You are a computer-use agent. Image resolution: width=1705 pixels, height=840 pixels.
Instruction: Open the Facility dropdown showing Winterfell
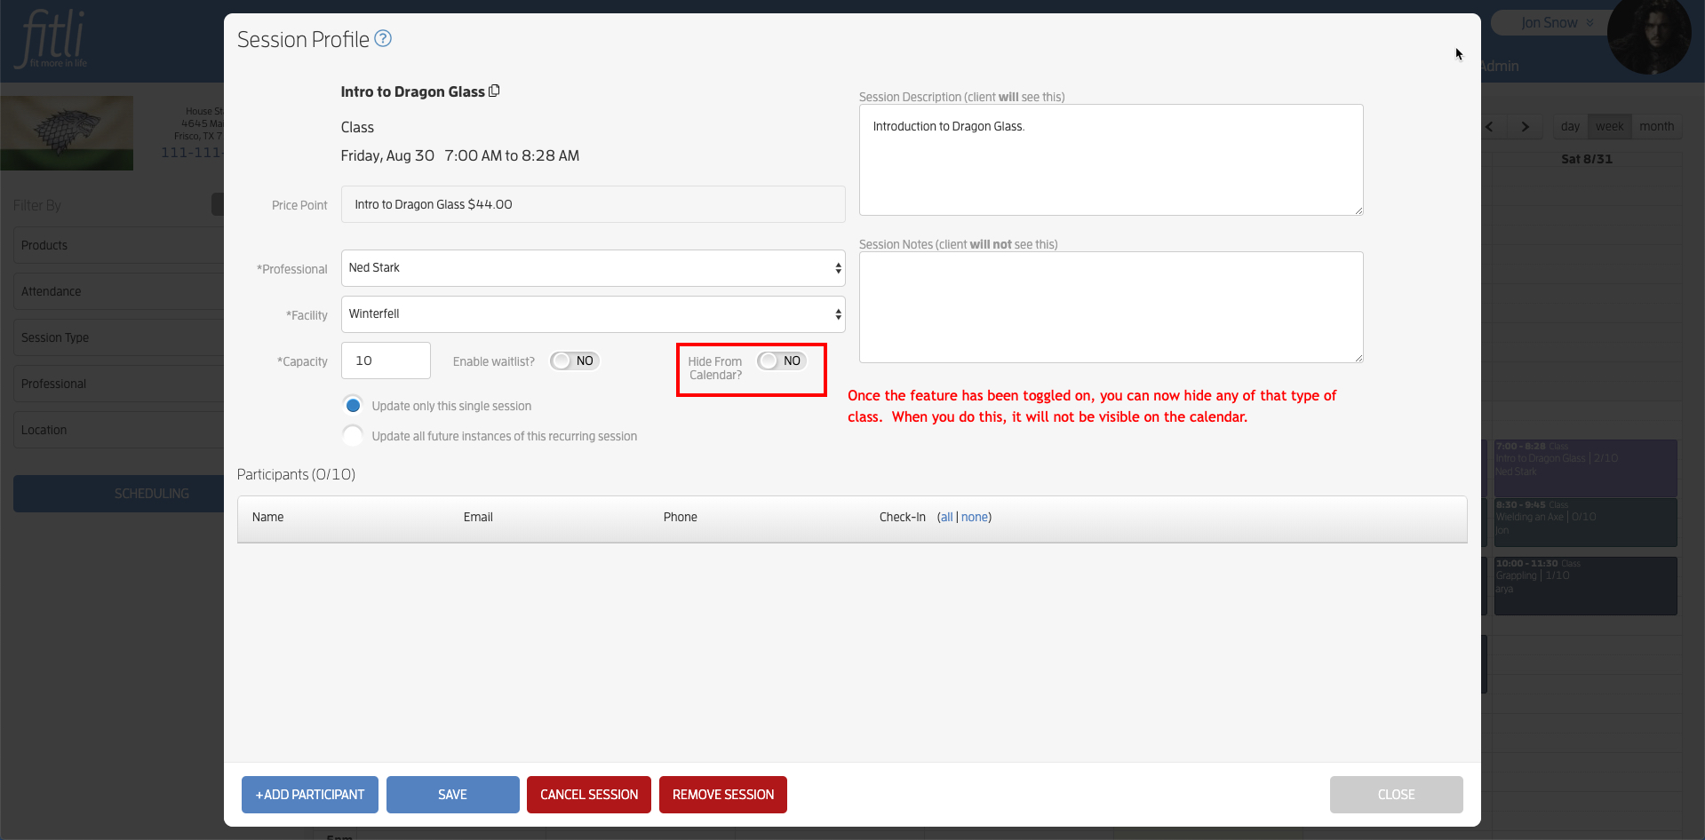tap(593, 314)
